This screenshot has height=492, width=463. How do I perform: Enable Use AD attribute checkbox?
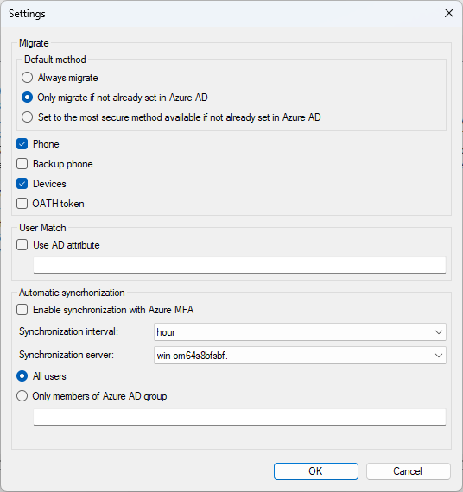click(x=22, y=245)
